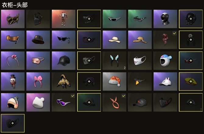Toggle checkmark on purple sunglasses item
Viewport: 204px width, 134px height.
pos(73,96)
